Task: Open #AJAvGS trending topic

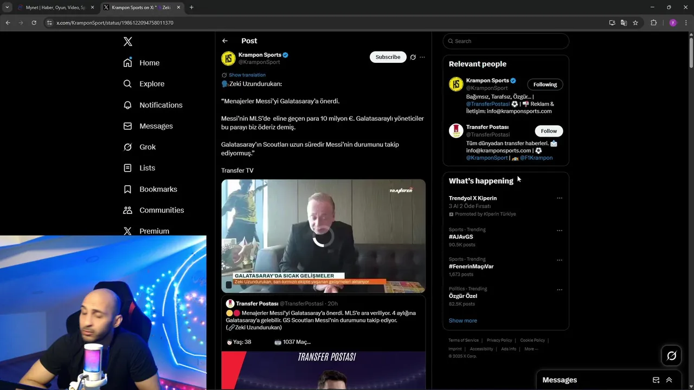Action: click(x=461, y=237)
